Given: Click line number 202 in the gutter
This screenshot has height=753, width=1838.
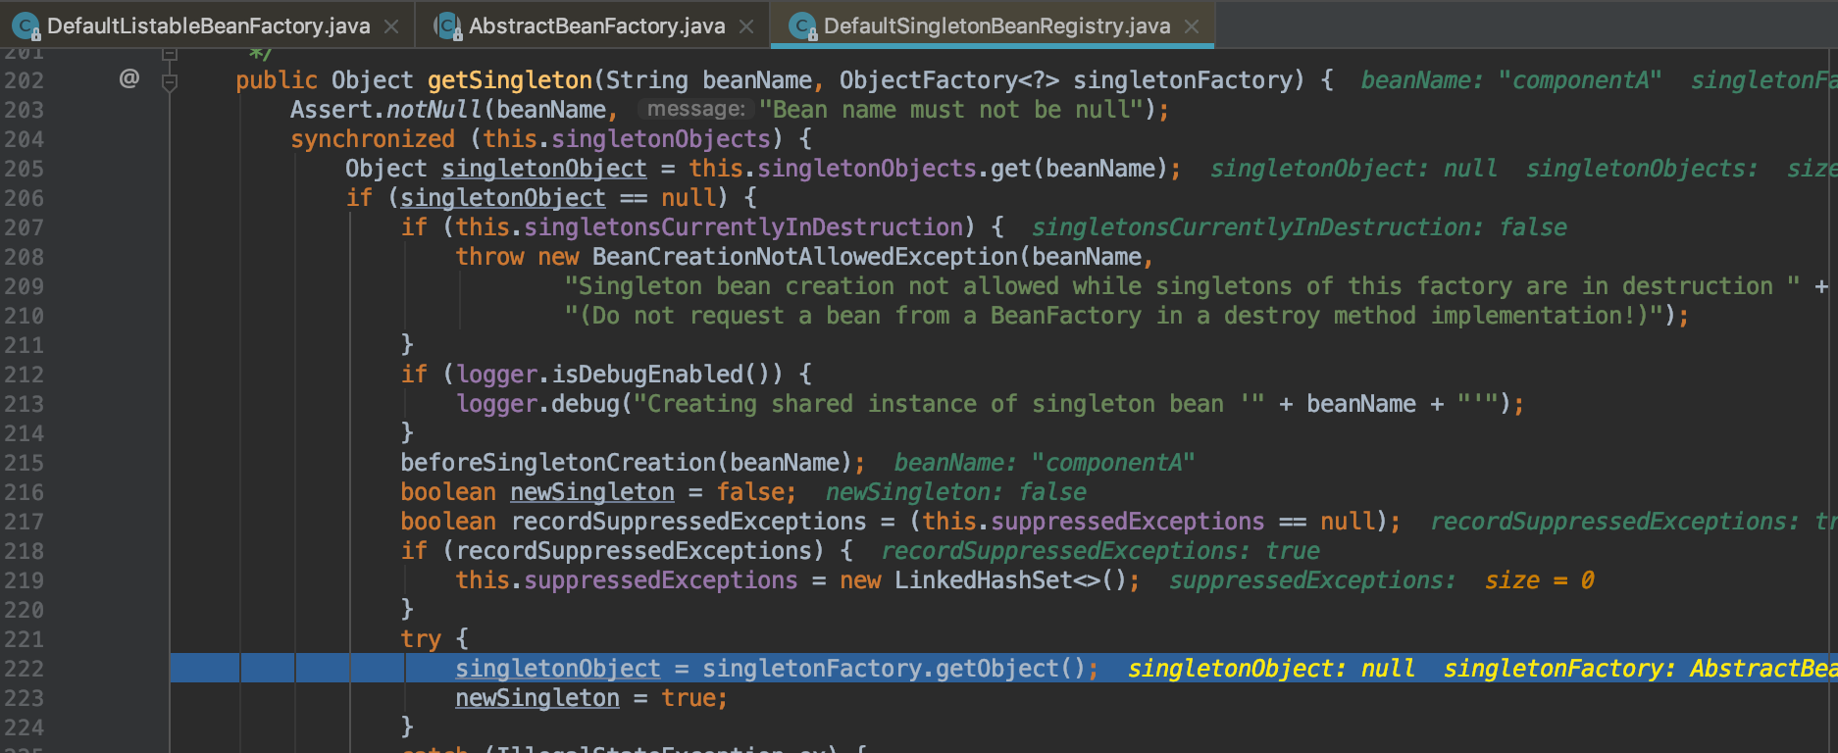Looking at the screenshot, I should click(25, 80).
